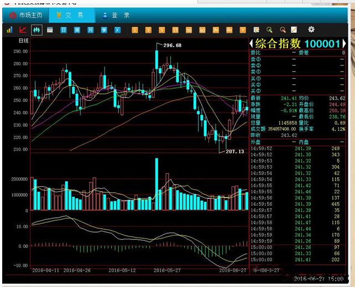
Task: Zoom out with red magnifier icon
Action: click(283, 30)
